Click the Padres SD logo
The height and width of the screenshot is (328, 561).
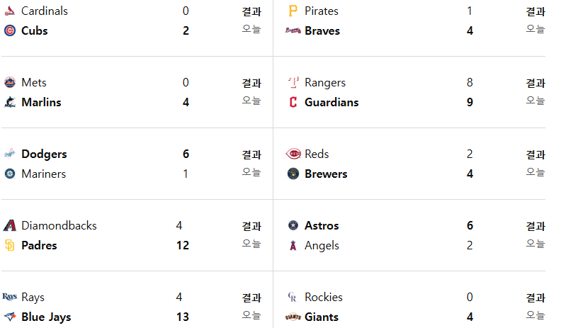10,245
